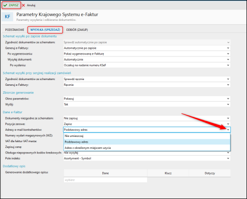Viewport: 247px width, 199px height.
Task: Click the 'Zapisuj cenę' label
Action: point(13,147)
